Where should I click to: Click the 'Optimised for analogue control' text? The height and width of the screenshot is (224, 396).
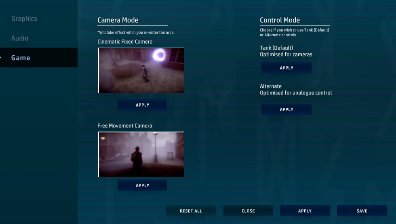[x=296, y=93]
